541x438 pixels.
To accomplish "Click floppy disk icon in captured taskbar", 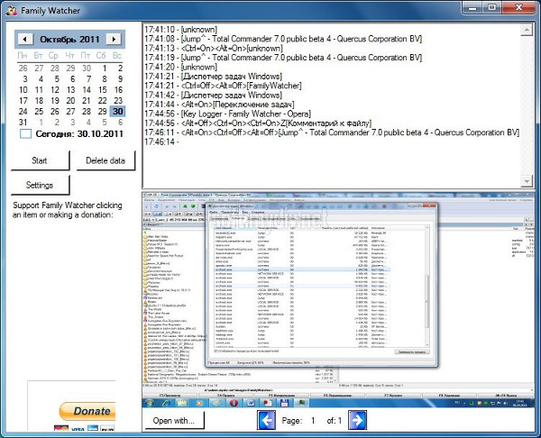I will (x=284, y=403).
